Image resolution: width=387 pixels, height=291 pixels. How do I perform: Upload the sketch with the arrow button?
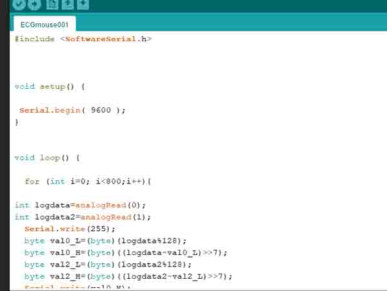(x=34, y=4)
